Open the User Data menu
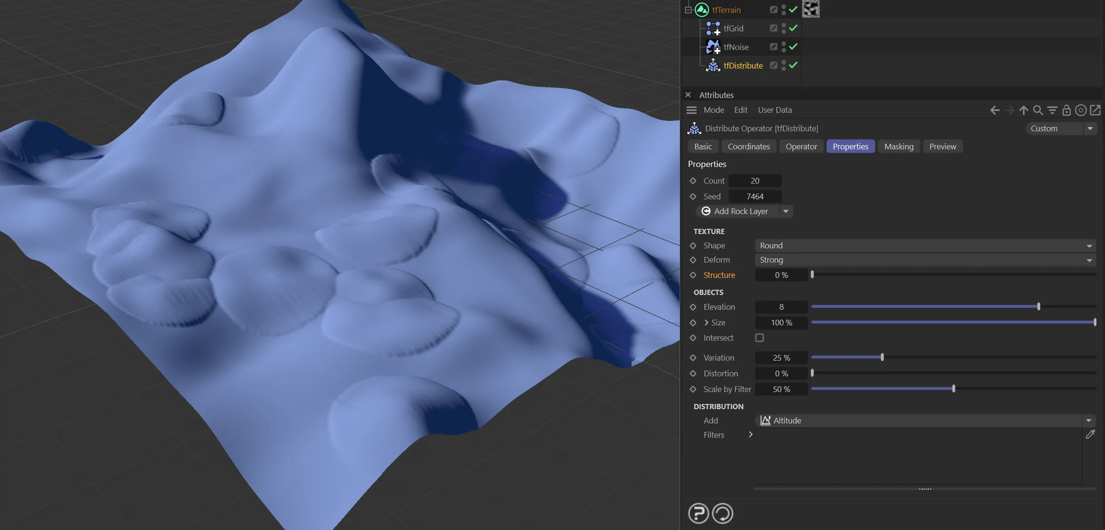The height and width of the screenshot is (530, 1105). pos(774,110)
